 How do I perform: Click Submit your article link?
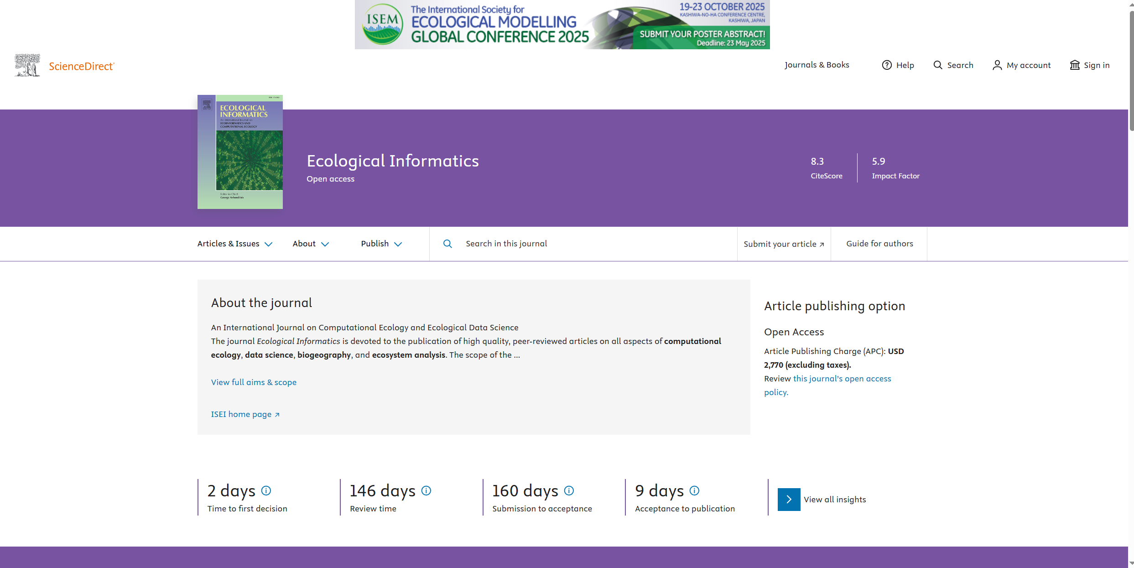[783, 244]
